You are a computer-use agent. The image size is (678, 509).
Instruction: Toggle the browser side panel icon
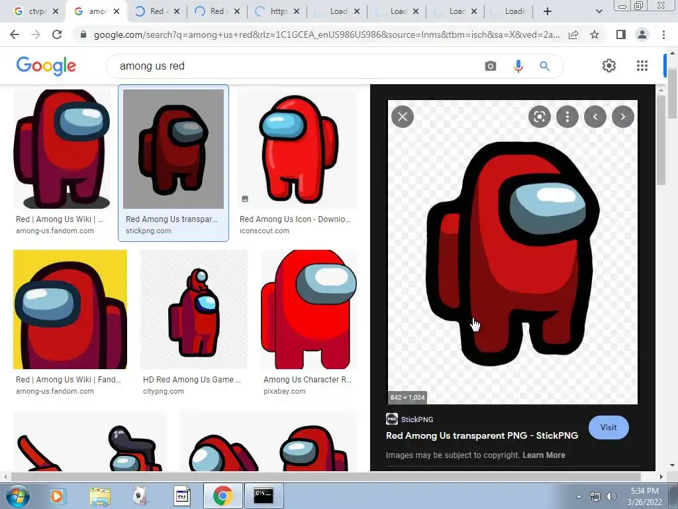pos(621,34)
